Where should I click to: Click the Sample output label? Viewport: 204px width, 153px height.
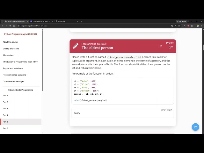[x=166, y=110]
